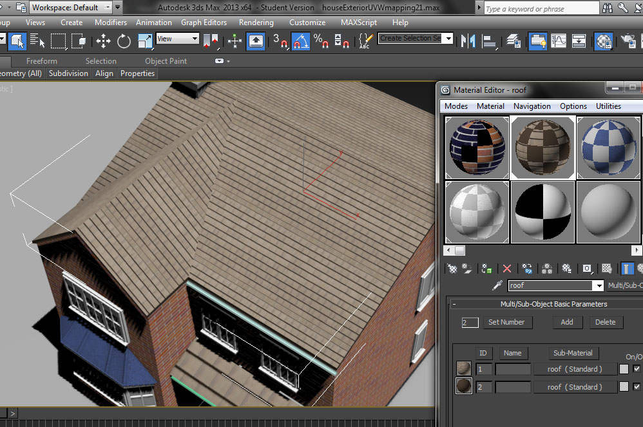The image size is (643, 427).
Task: Select the Select and Move tool
Action: click(x=104, y=41)
